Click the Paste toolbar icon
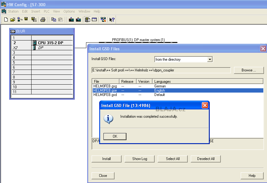This screenshot has height=183, width=267. [x=61, y=20]
